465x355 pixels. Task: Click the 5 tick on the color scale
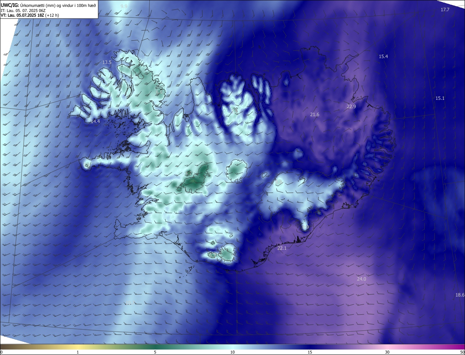tap(155, 352)
